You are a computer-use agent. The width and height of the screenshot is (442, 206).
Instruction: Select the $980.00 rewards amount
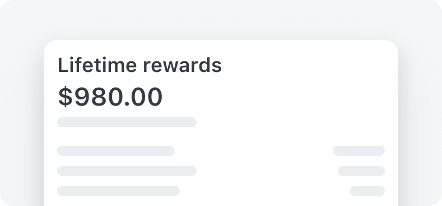110,97
